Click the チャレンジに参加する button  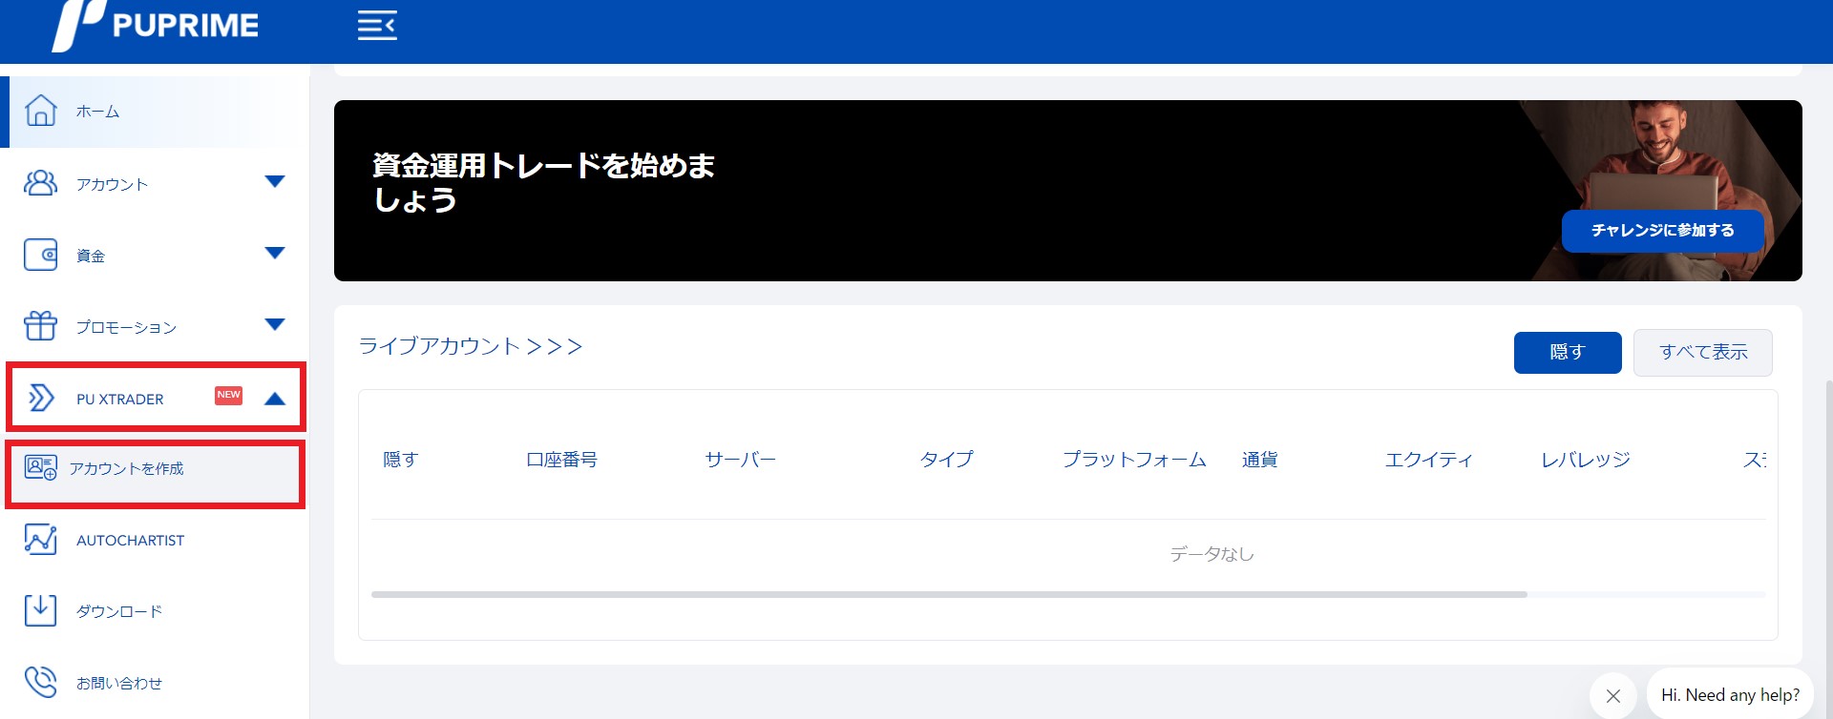[1662, 231]
